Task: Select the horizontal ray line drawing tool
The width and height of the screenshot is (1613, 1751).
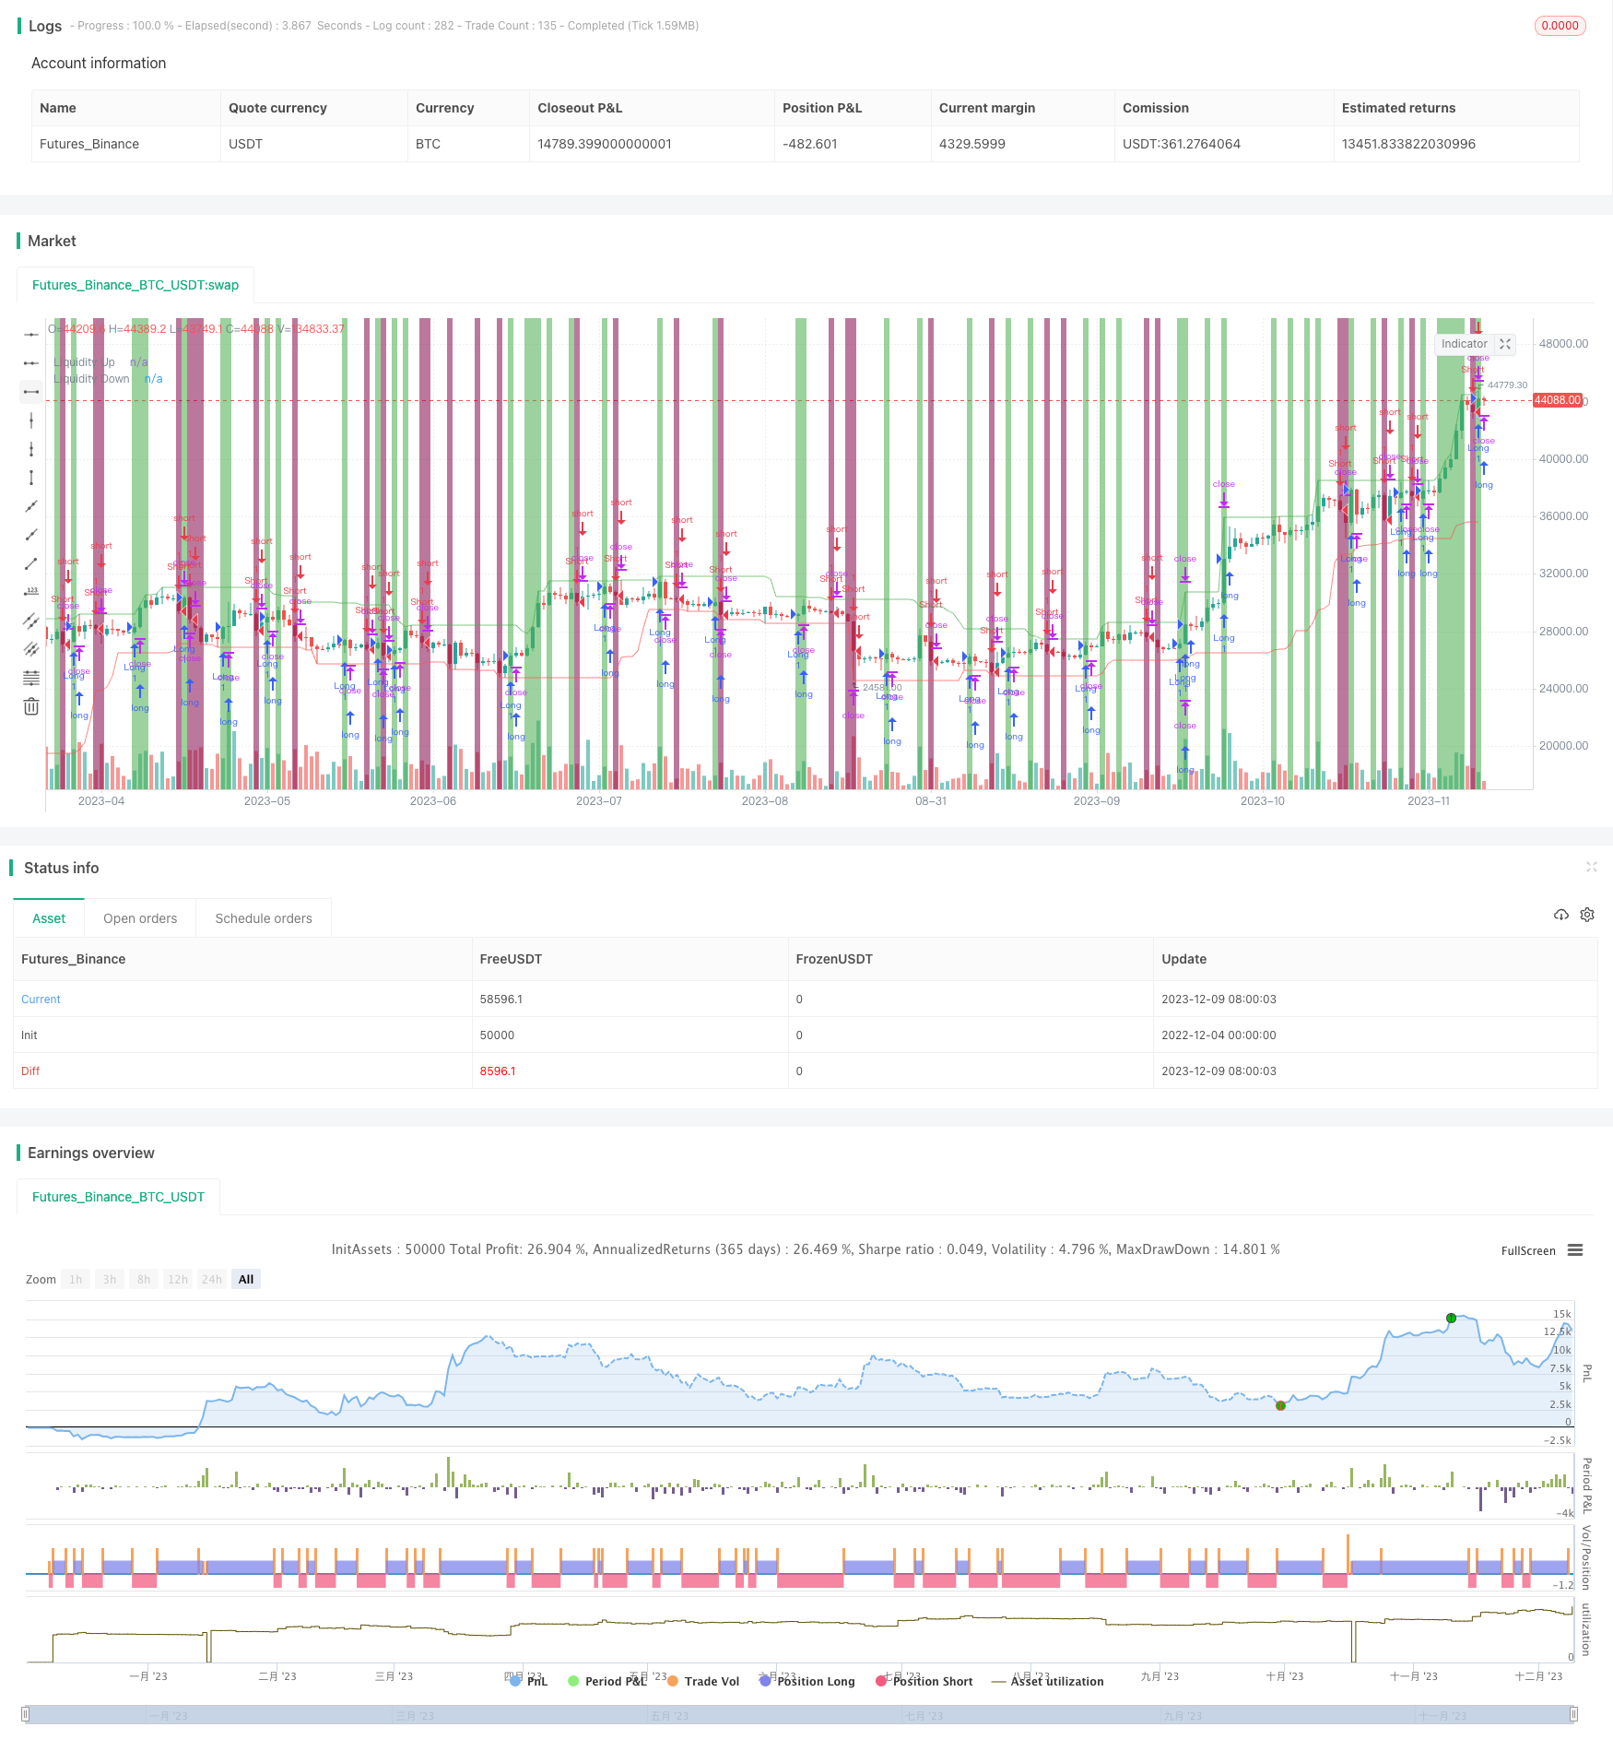Action: coord(31,363)
